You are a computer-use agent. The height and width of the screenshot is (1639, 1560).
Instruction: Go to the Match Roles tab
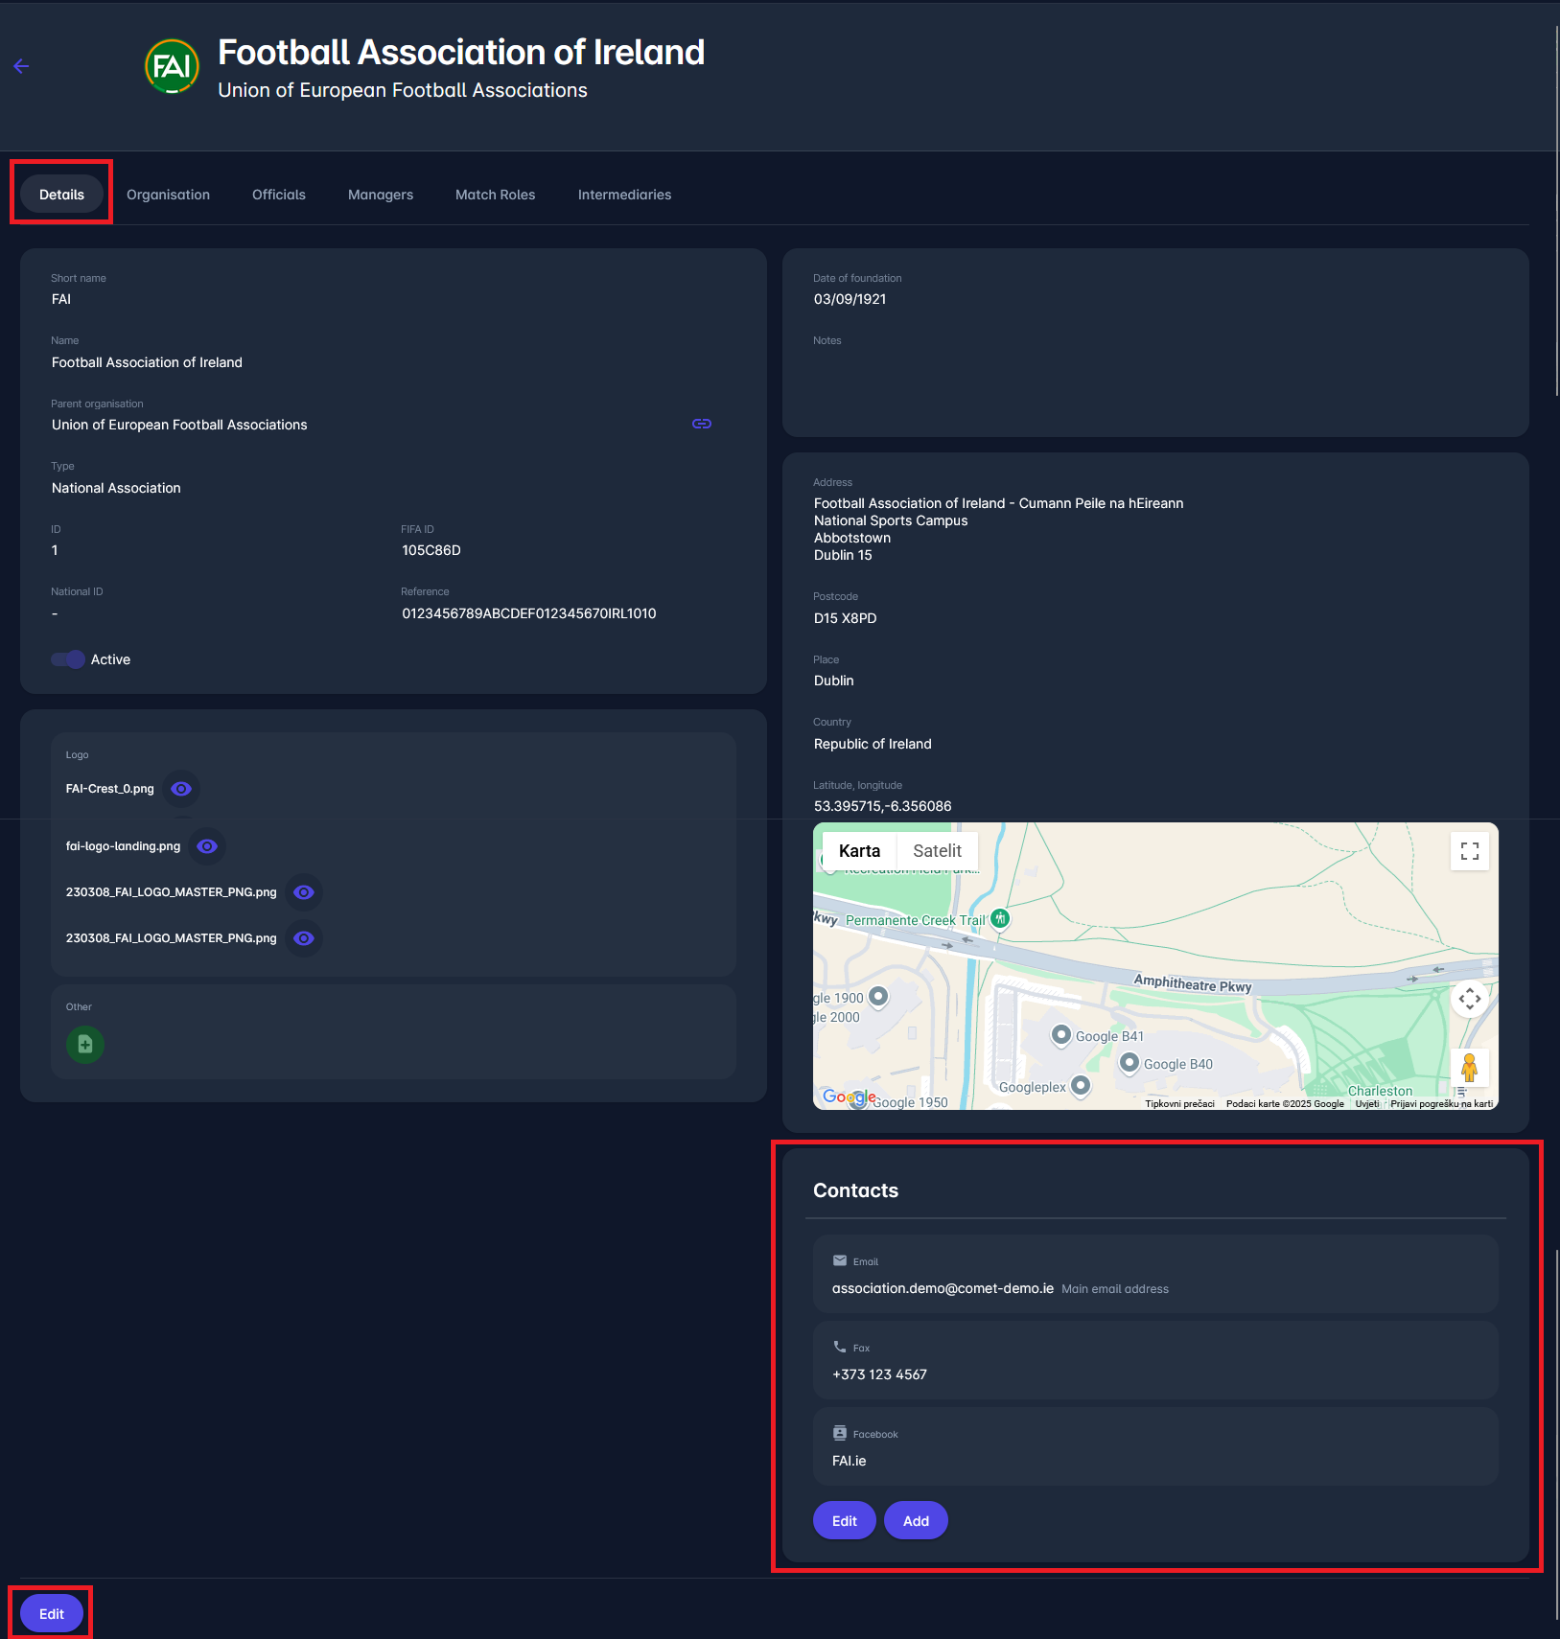[495, 195]
